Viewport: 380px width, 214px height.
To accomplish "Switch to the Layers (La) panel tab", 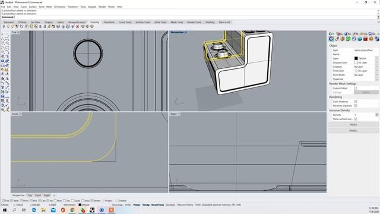I will (340, 34).
